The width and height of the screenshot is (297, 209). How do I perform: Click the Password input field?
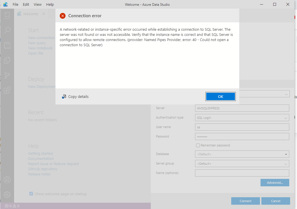click(x=242, y=136)
